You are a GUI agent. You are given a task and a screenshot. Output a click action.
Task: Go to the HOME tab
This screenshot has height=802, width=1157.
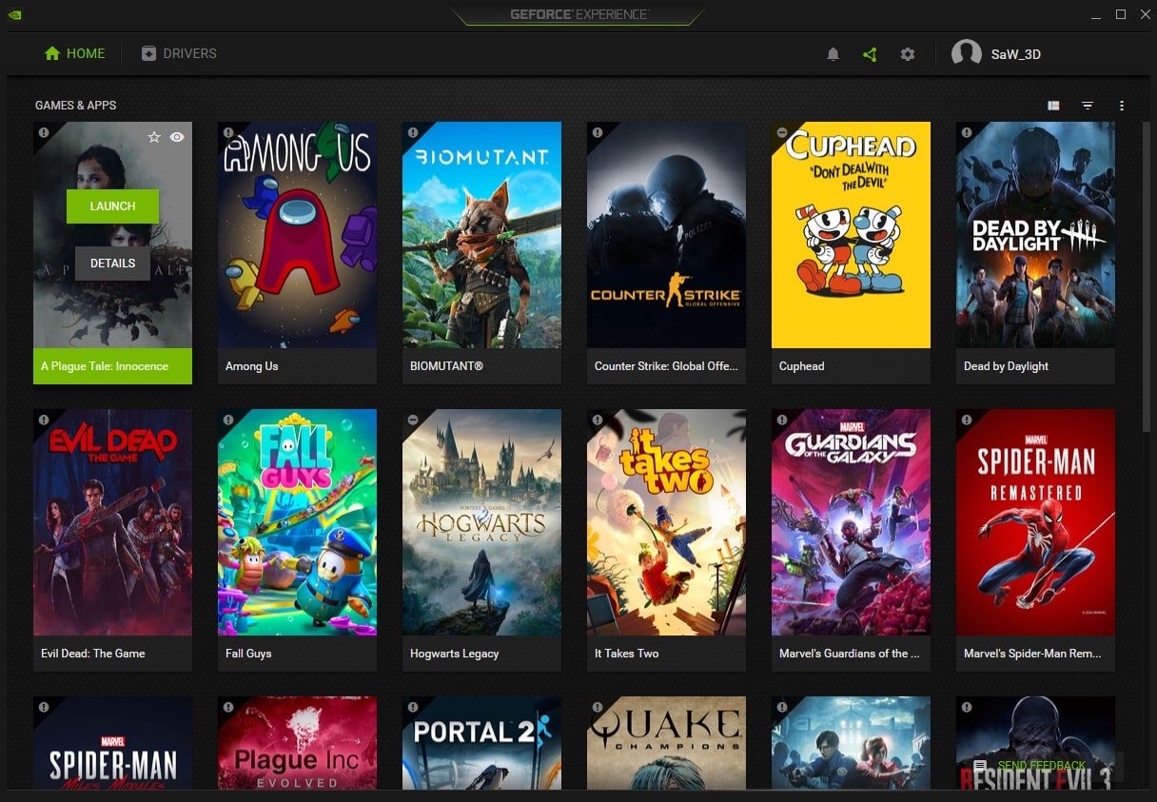pyautogui.click(x=74, y=53)
